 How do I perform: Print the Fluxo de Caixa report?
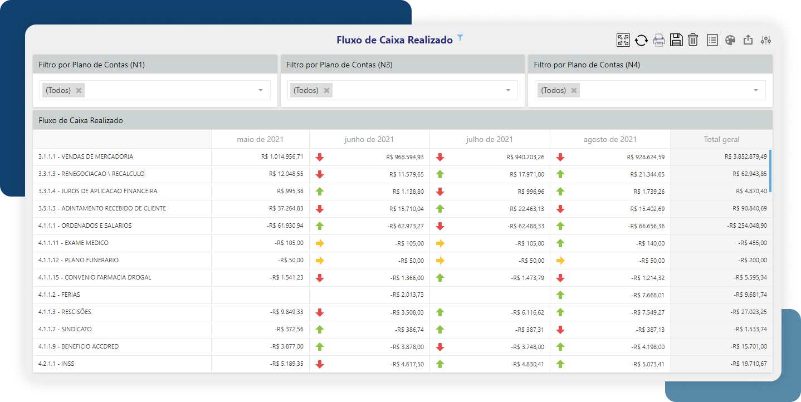659,40
